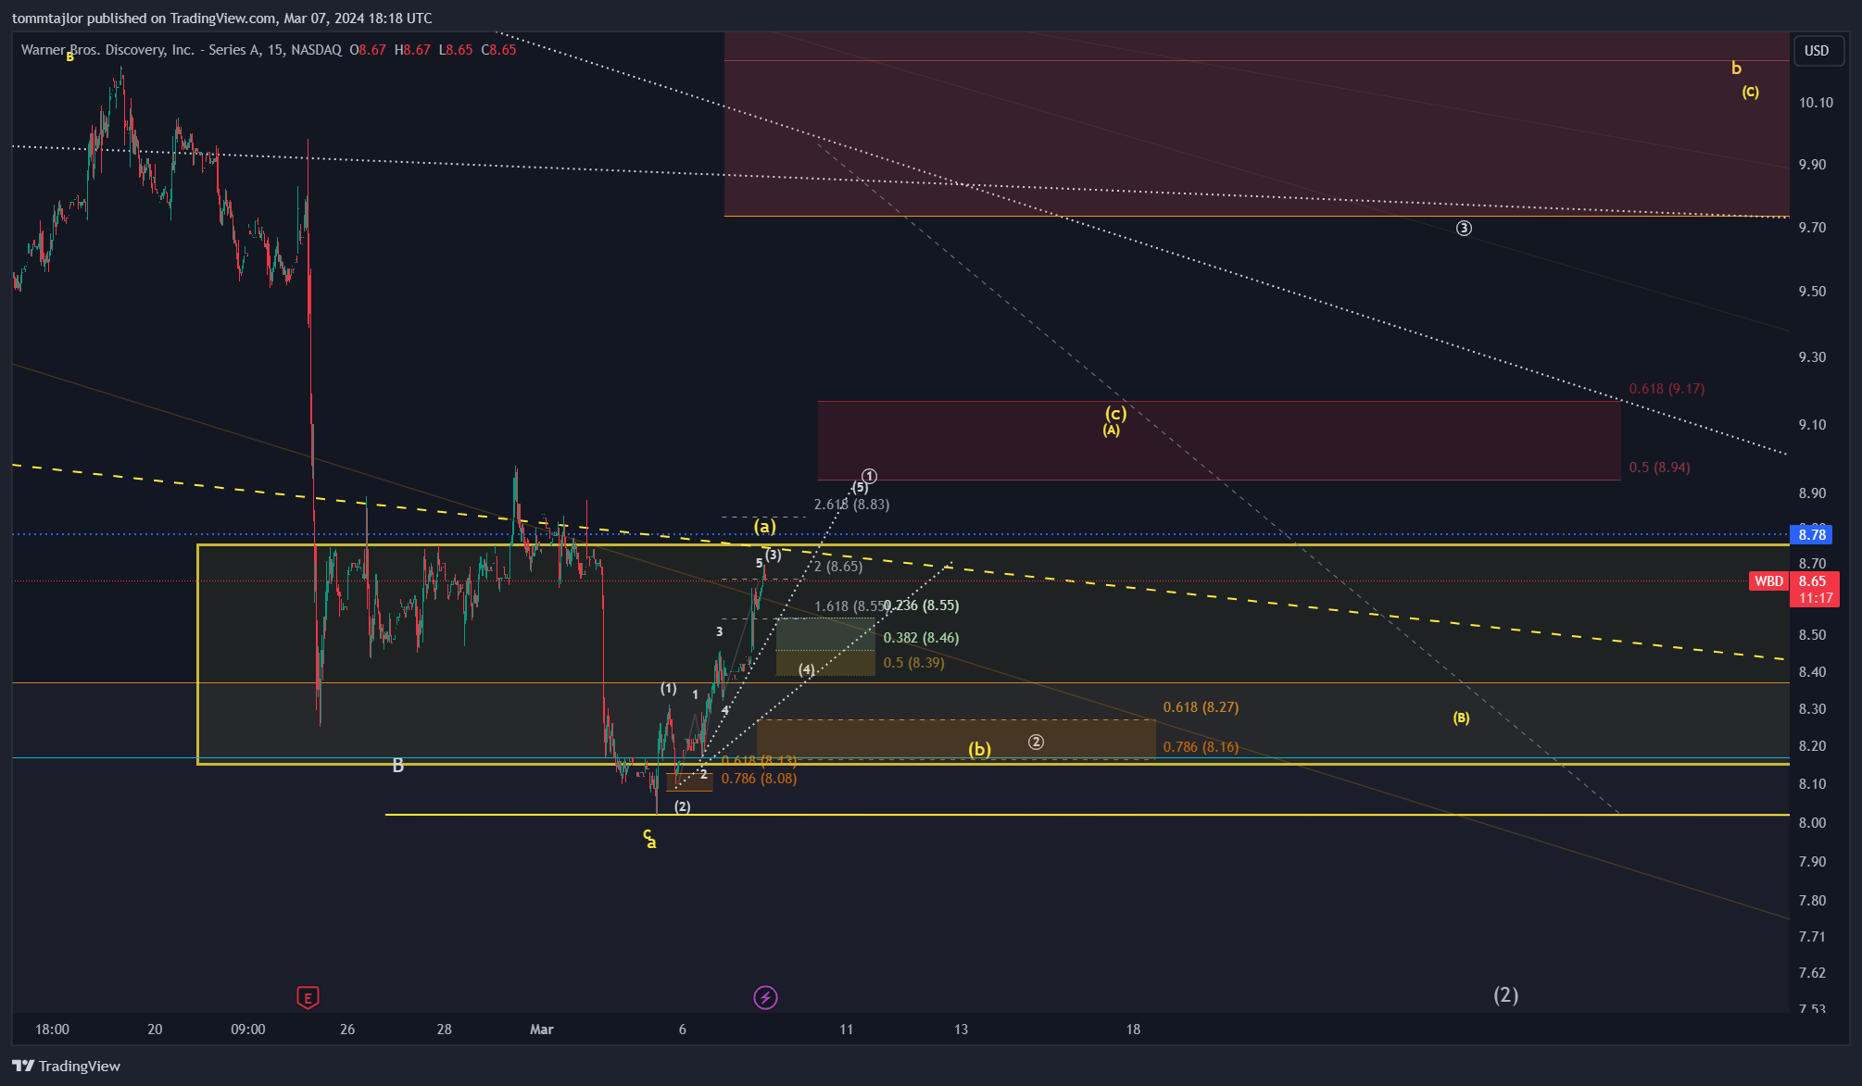Screen dimensions: 1862x1086
Task: Click the 10.10 price axis value
Action: (1816, 103)
